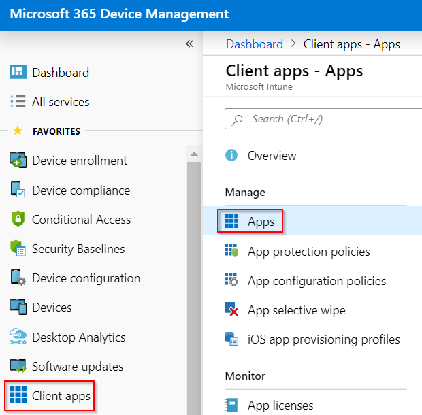Image resolution: width=422 pixels, height=415 pixels.
Task: Collapse the sidebar with double chevron
Action: (x=189, y=44)
